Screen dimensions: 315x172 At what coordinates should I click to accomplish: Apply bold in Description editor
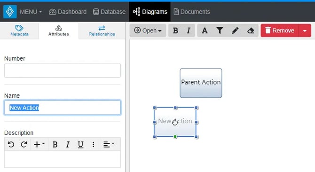pos(55,144)
